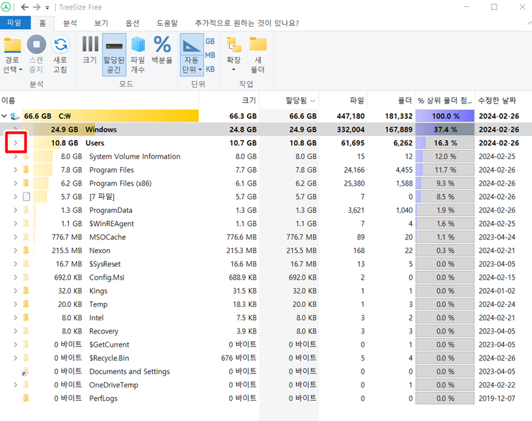Click the PerfLogs folder icon
532x421 pixels.
click(x=26, y=398)
